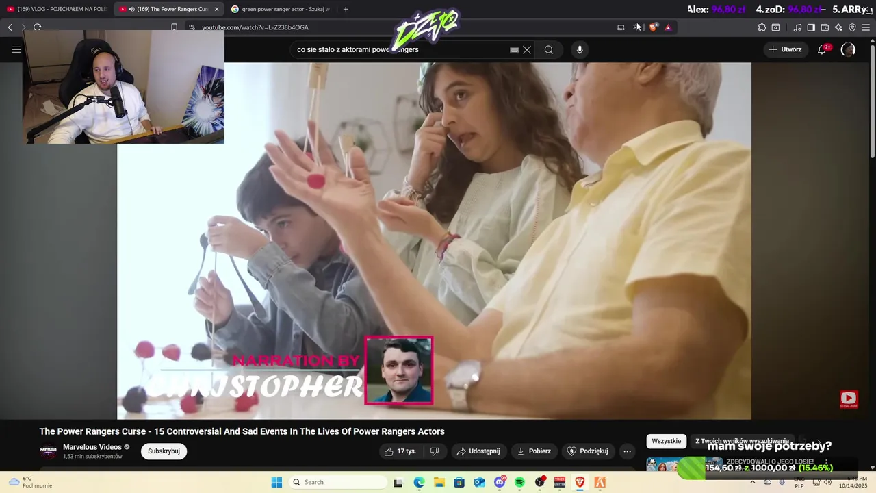The image size is (876, 493).
Task: Open Outlook from taskbar
Action: point(479,482)
